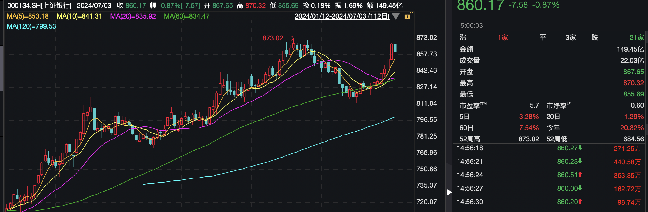Select the MA(20)=835.92 indicator label
This screenshot has width=648, height=212.
click(133, 16)
